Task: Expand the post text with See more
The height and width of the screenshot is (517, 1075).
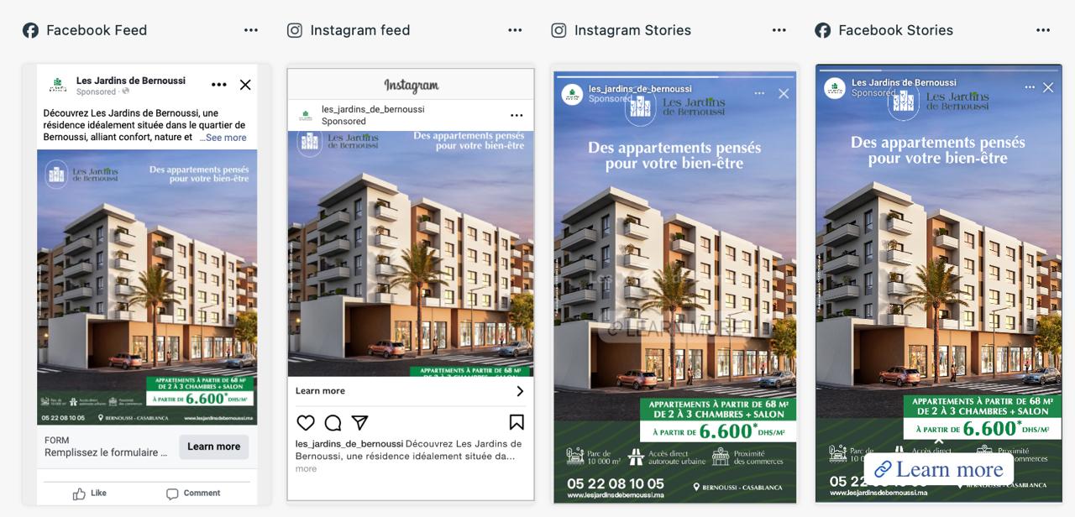Action: click(x=226, y=138)
